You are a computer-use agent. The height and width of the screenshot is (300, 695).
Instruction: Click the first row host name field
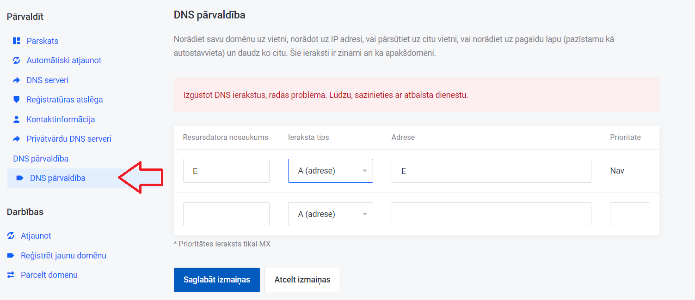pyautogui.click(x=226, y=171)
